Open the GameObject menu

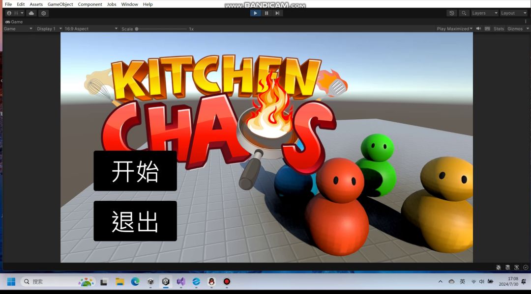(60, 4)
